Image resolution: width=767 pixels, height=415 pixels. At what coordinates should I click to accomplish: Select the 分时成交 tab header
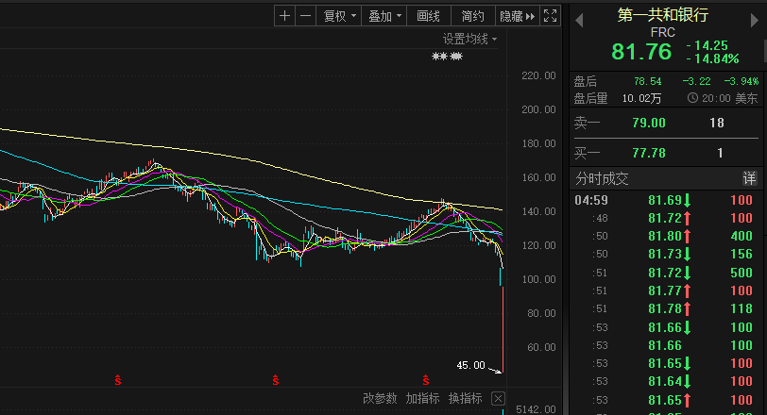pos(602,178)
